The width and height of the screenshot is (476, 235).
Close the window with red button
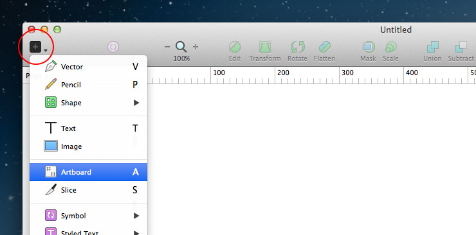32,30
